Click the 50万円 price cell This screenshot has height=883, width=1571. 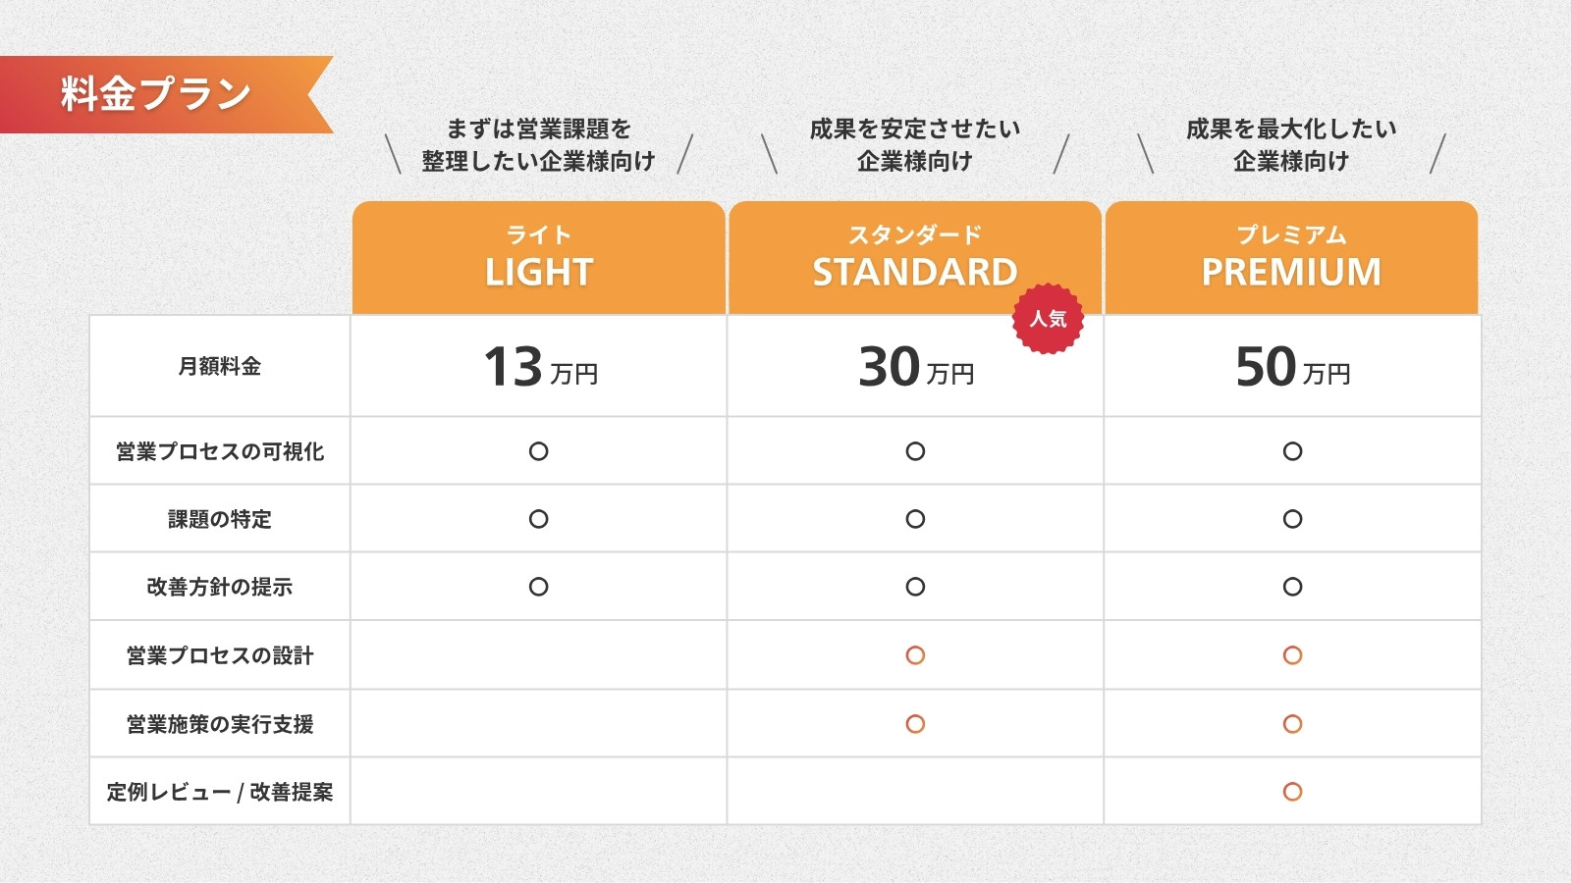(1292, 366)
